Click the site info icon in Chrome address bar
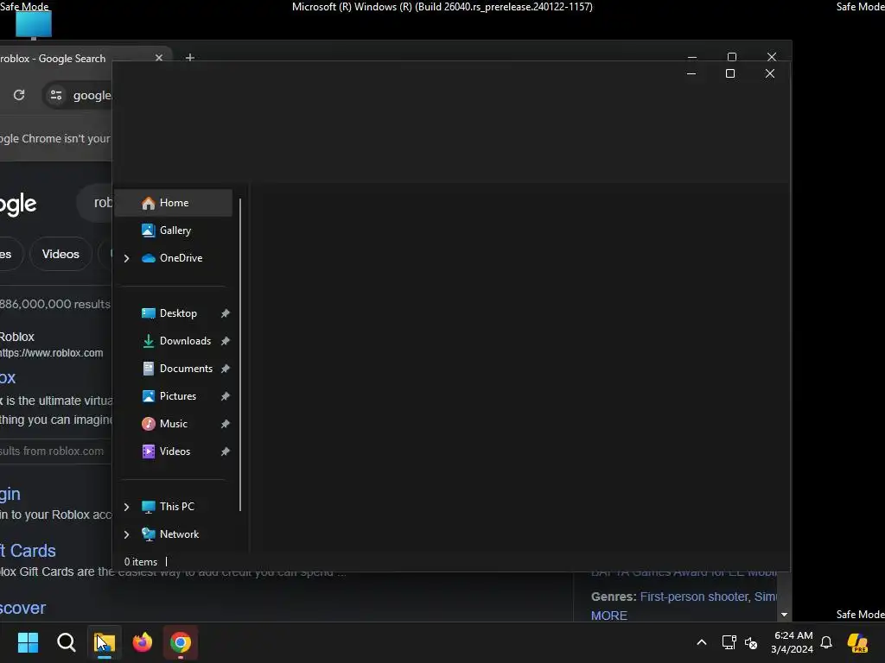 [x=56, y=95]
